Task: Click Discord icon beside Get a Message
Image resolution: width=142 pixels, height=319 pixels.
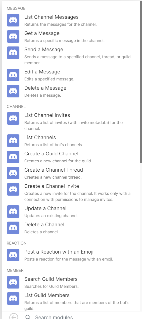Action: click(13, 36)
